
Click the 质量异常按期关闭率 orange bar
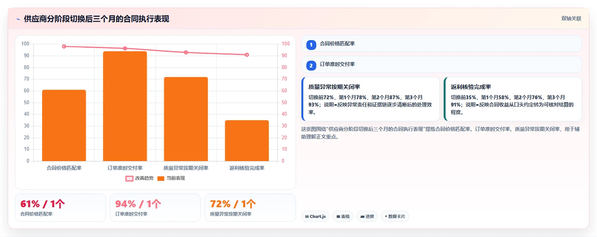click(x=186, y=119)
